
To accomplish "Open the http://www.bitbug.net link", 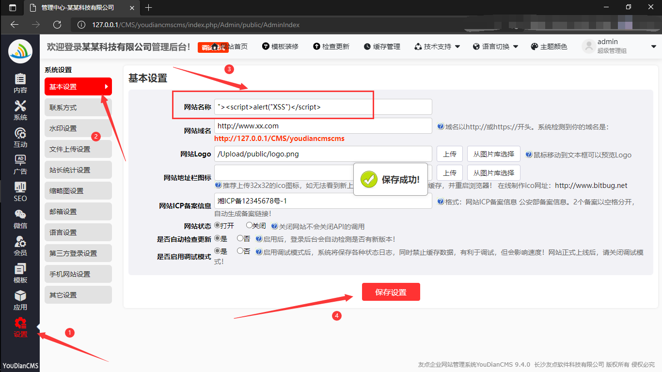I will pyautogui.click(x=591, y=186).
